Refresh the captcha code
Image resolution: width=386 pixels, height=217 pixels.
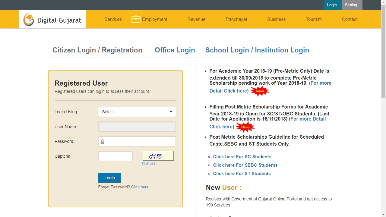click(x=149, y=164)
